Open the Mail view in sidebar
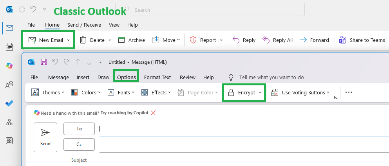 9,28
